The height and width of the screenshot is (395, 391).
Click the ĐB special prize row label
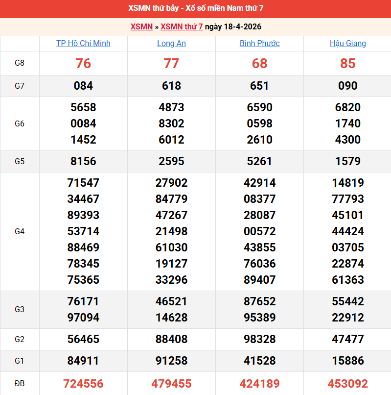[20, 383]
